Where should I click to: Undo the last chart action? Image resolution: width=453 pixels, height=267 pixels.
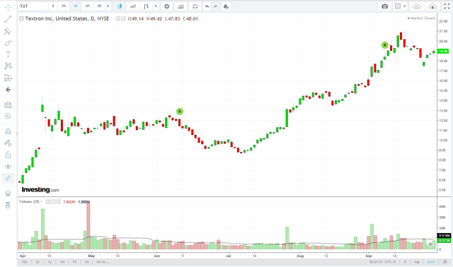[x=207, y=6]
